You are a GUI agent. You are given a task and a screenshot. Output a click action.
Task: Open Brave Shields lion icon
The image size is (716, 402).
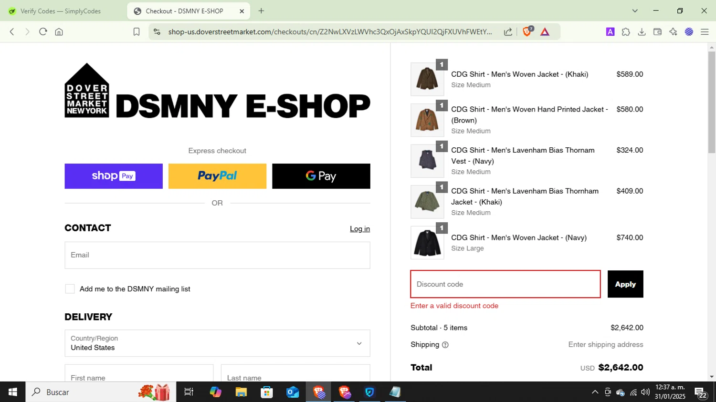point(527,31)
